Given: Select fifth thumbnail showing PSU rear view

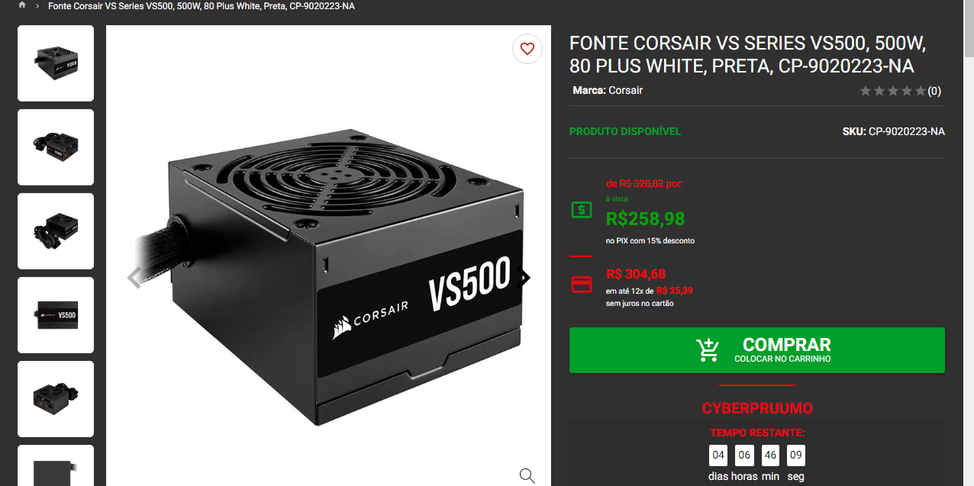Looking at the screenshot, I should point(56,399).
